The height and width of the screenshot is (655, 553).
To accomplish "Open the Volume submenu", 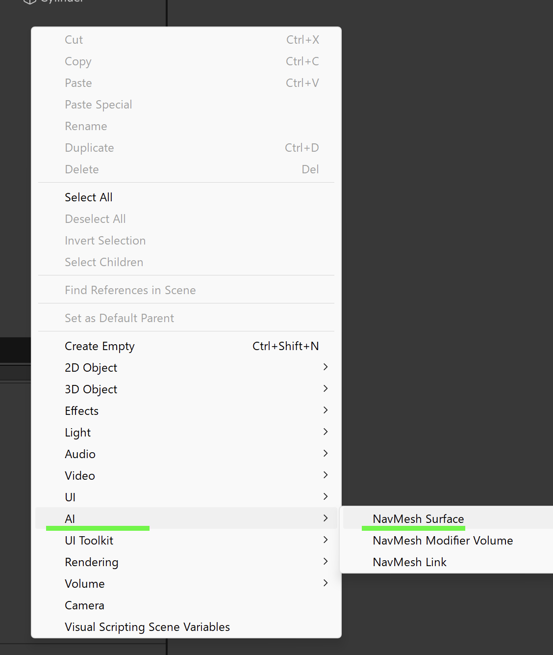I will 85,583.
